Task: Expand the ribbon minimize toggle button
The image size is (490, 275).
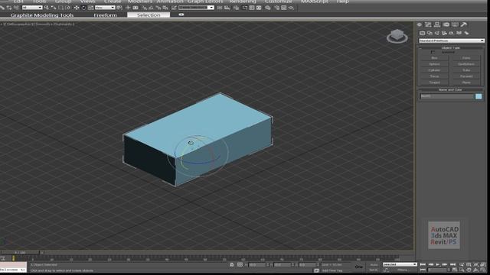Action: [x=181, y=15]
